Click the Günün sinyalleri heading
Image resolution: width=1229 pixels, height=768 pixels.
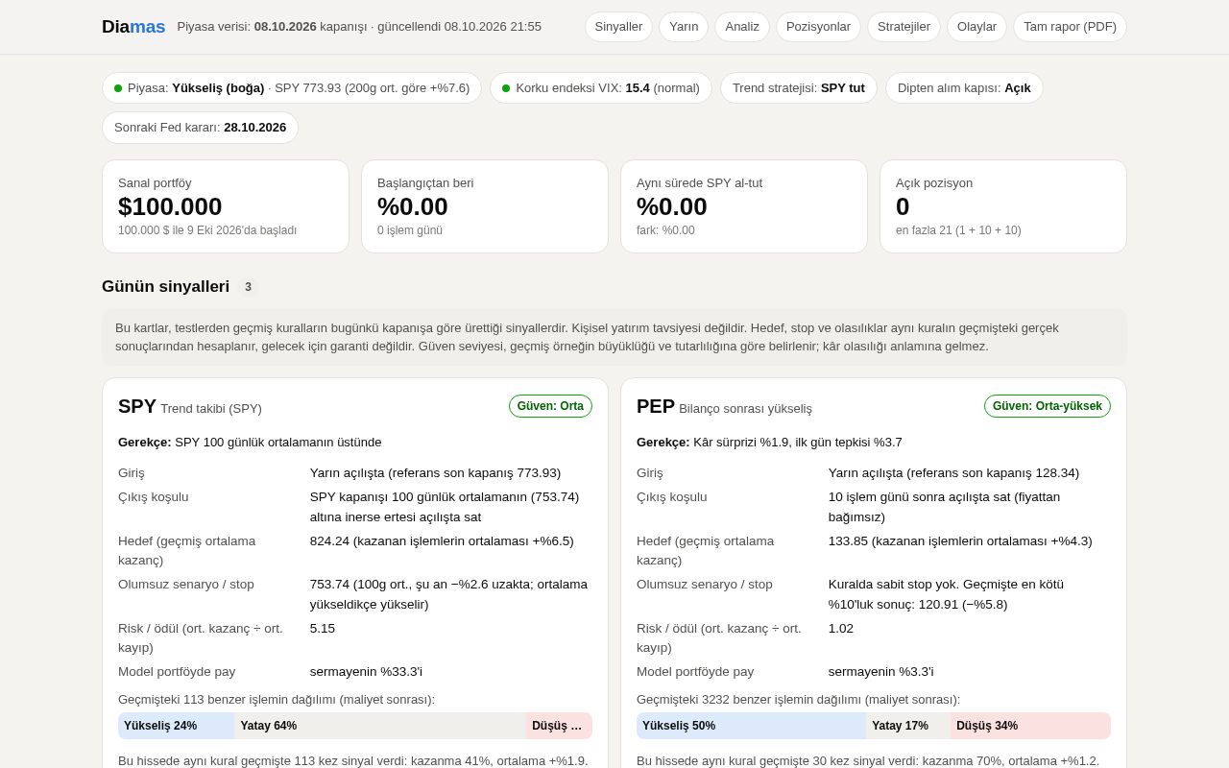coord(165,287)
